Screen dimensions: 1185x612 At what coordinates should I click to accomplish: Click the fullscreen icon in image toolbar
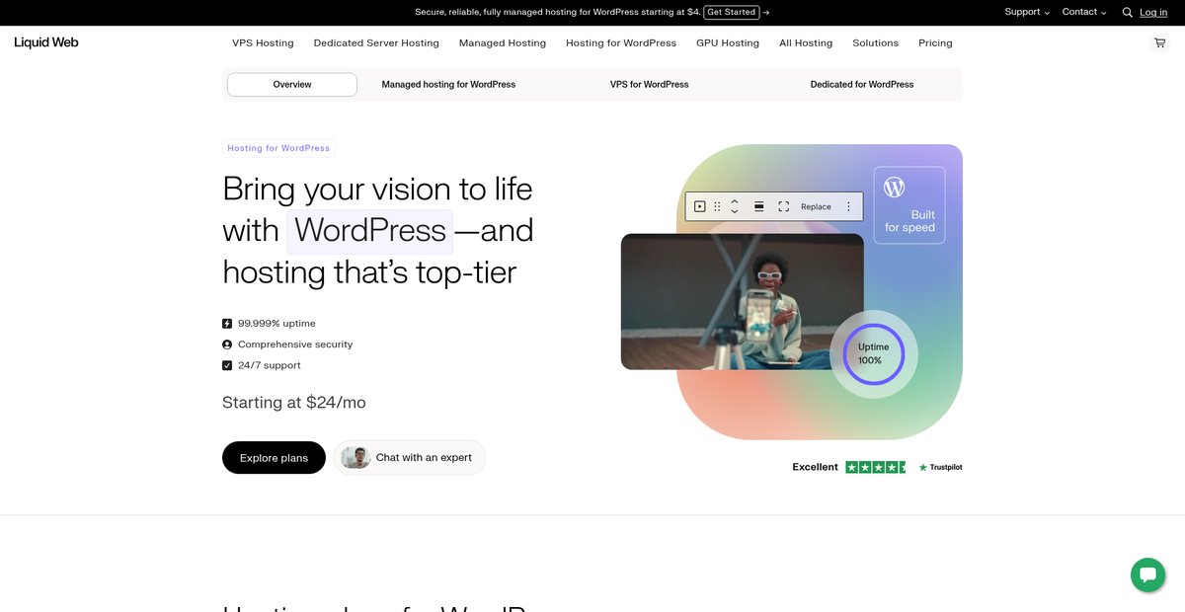(x=783, y=206)
